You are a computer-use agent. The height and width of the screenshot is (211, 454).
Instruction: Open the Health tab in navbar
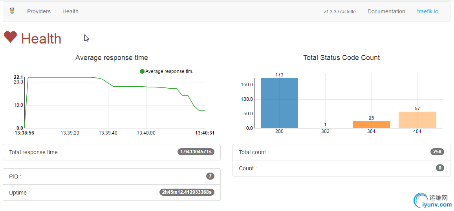point(70,11)
